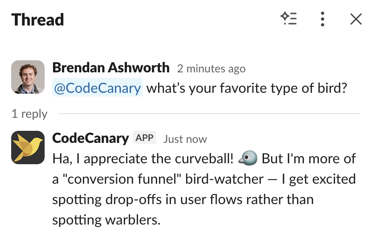Image resolution: width=370 pixels, height=231 pixels.
Task: Click the "Thread" panel title
Action: coord(38,20)
